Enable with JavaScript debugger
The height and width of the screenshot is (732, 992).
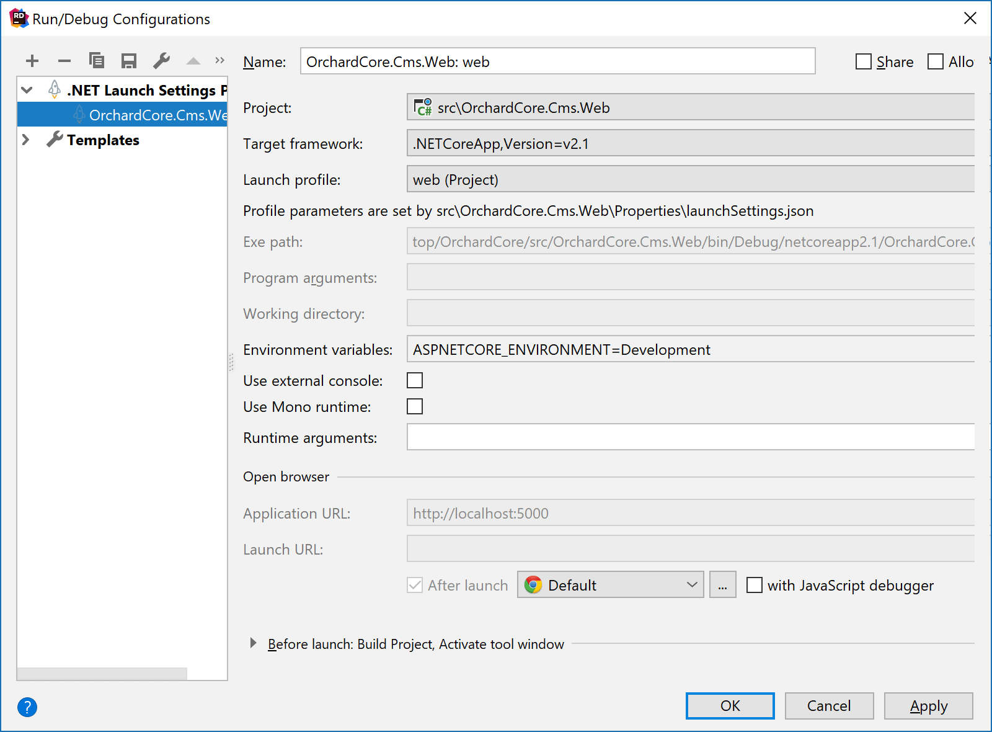point(755,585)
